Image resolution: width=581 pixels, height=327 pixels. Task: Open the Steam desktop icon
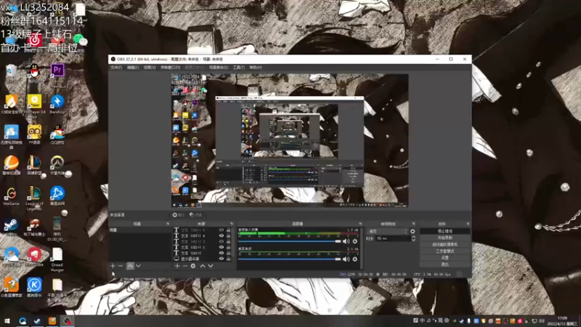click(x=11, y=226)
